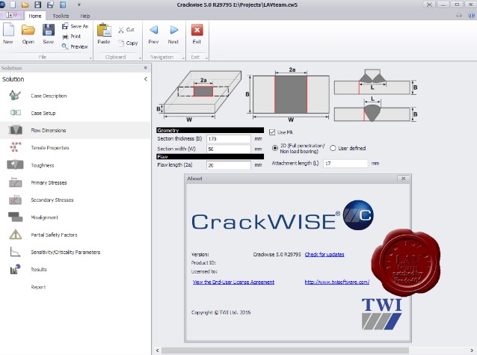Switch to the Toolkits ribbon tab

[x=61, y=16]
